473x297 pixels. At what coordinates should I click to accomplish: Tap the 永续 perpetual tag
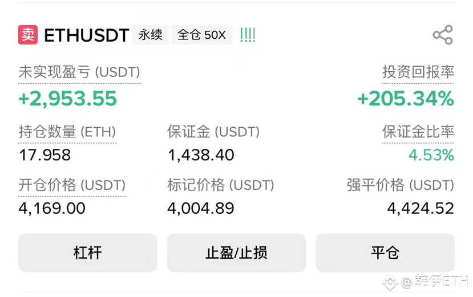click(x=150, y=35)
